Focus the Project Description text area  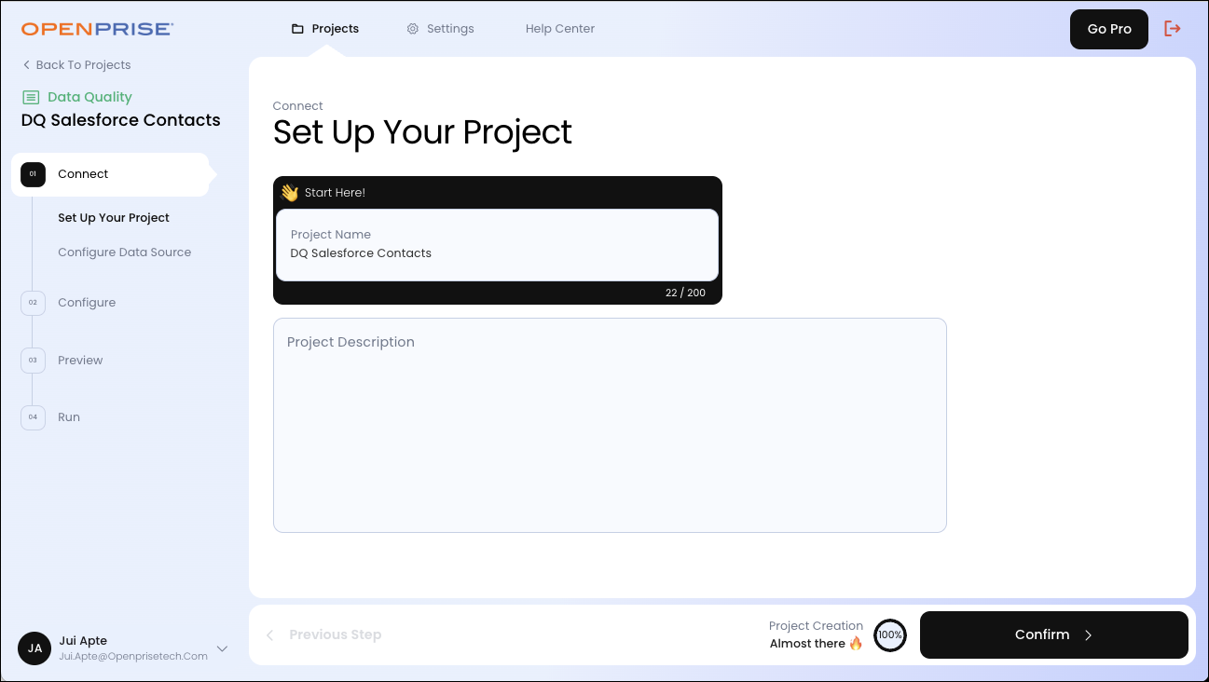[610, 426]
